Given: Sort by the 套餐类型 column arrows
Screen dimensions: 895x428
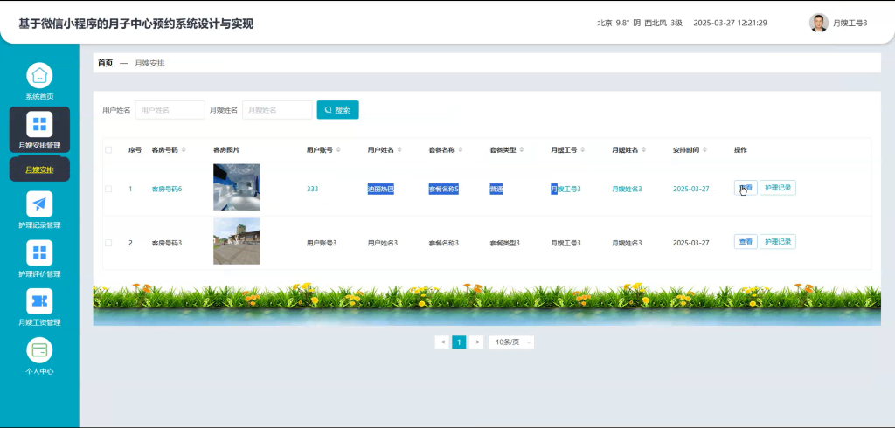Looking at the screenshot, I should [521, 150].
